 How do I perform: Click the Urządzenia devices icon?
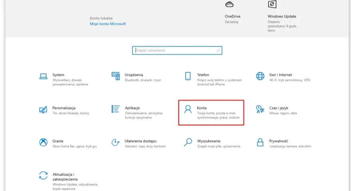[x=116, y=76]
